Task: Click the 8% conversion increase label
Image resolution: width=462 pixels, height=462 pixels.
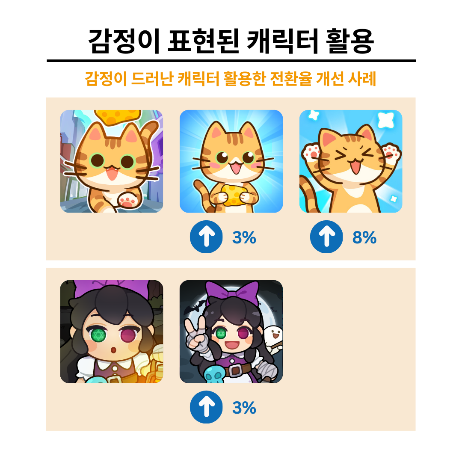Action: tap(364, 237)
